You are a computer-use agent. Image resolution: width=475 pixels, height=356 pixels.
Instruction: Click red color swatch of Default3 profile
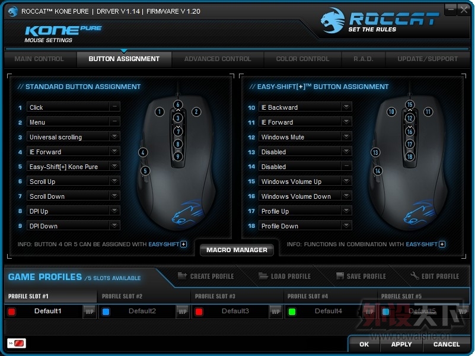(199, 311)
